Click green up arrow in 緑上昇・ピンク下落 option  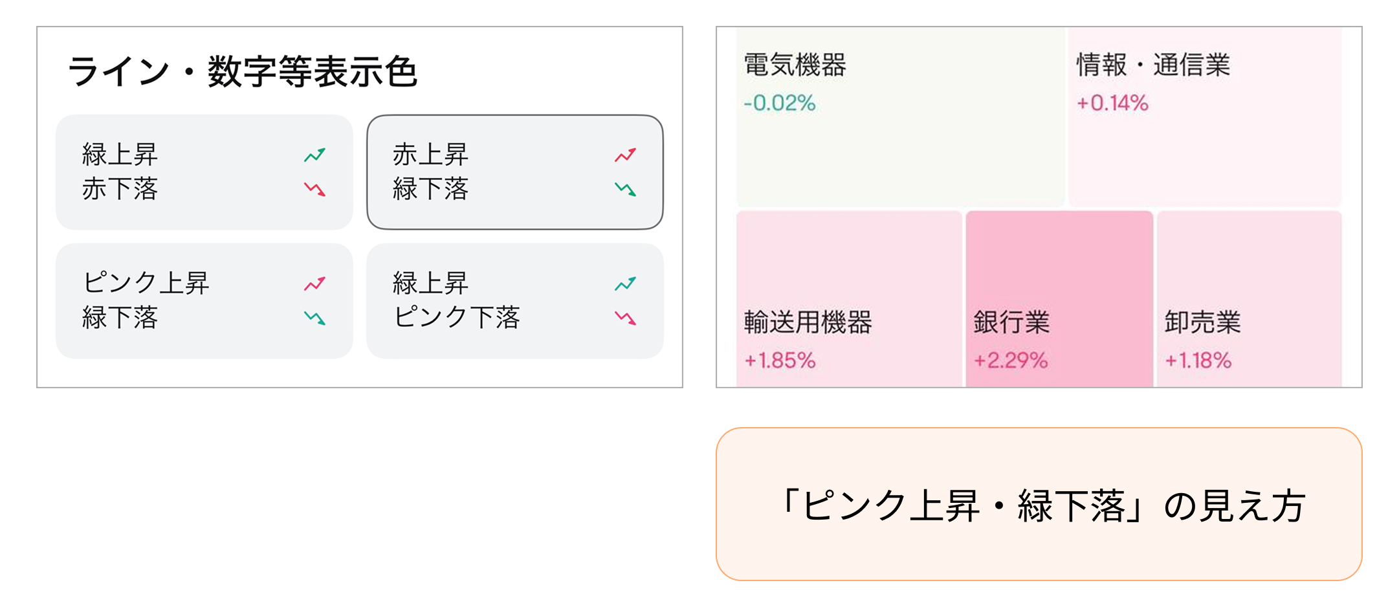[x=626, y=284]
